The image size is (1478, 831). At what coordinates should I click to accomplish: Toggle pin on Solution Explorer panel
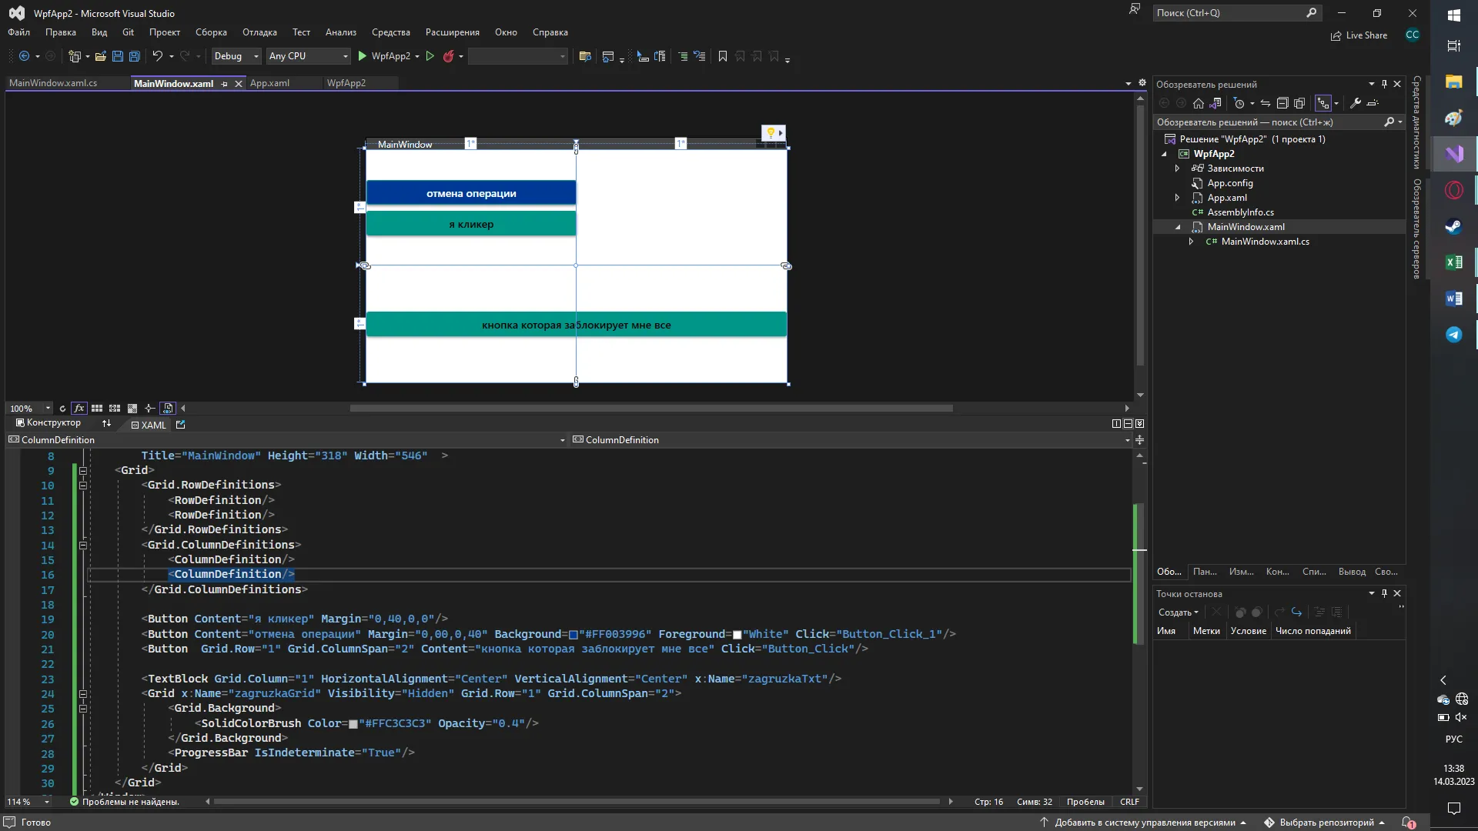[x=1384, y=84]
